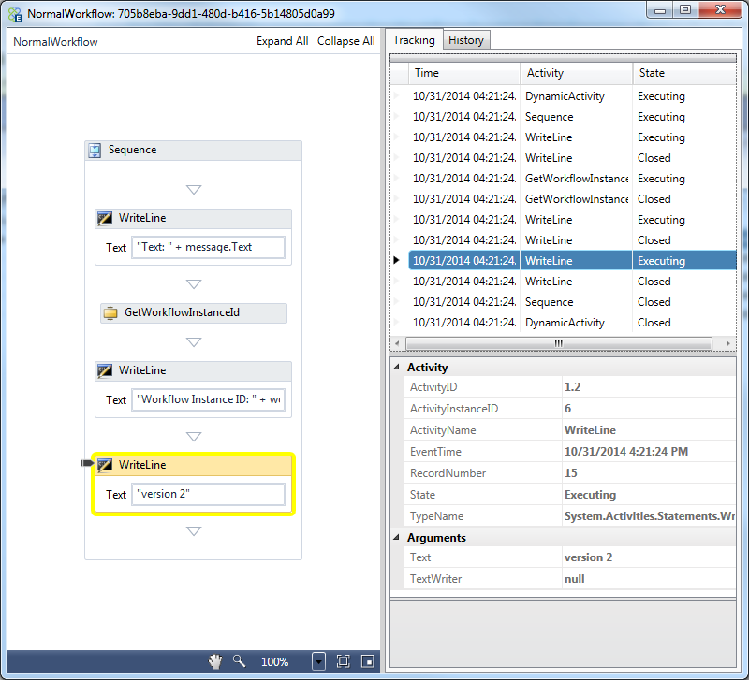Click the 100% zoom level text

[274, 662]
